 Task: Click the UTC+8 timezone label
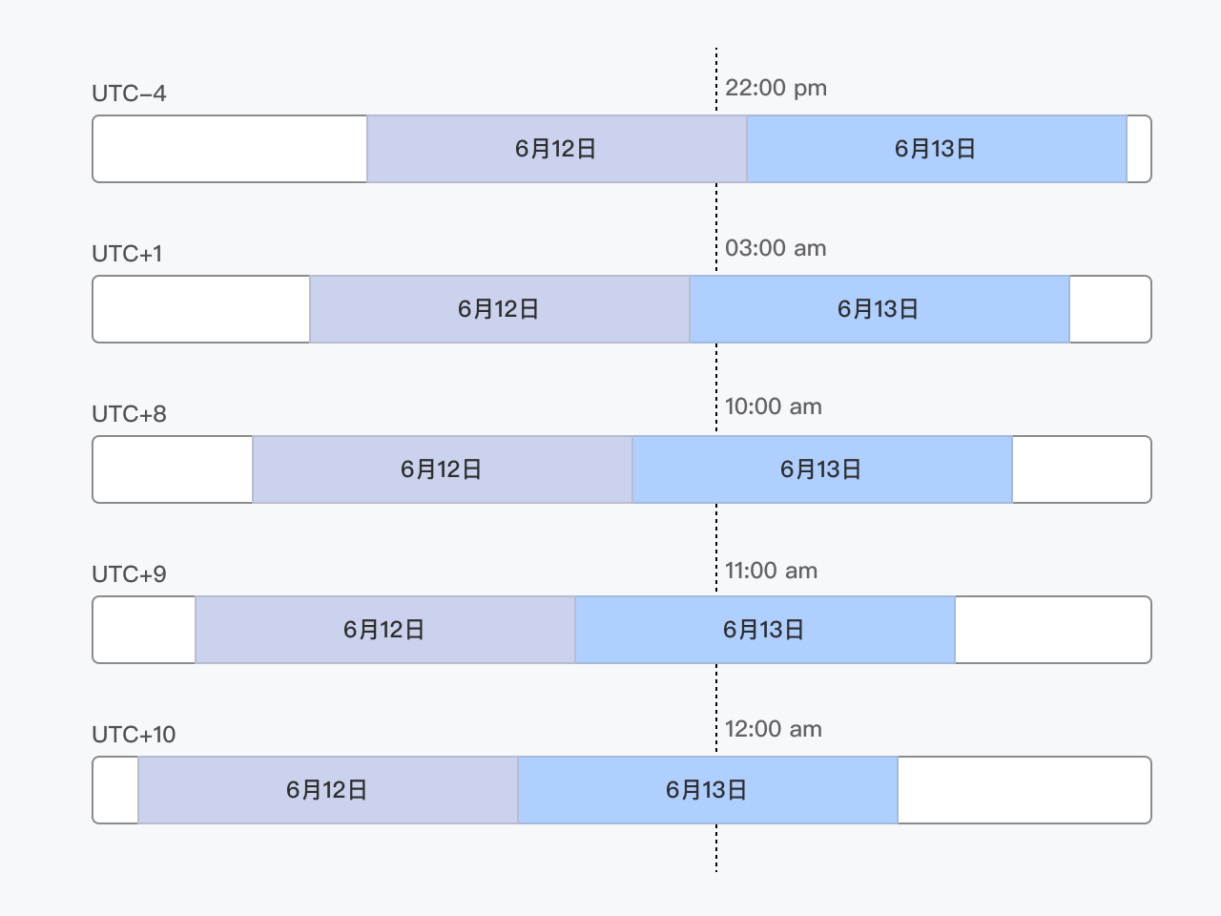tap(129, 414)
